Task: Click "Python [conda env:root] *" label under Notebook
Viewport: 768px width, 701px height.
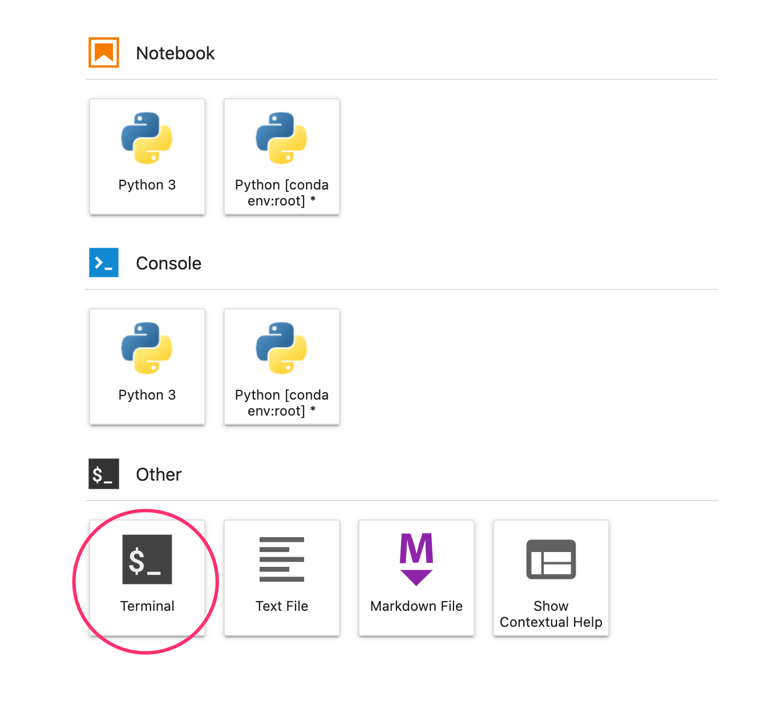Action: tap(281, 193)
